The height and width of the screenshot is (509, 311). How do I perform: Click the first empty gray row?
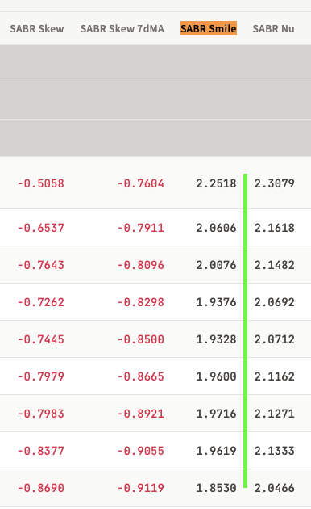coord(155,63)
